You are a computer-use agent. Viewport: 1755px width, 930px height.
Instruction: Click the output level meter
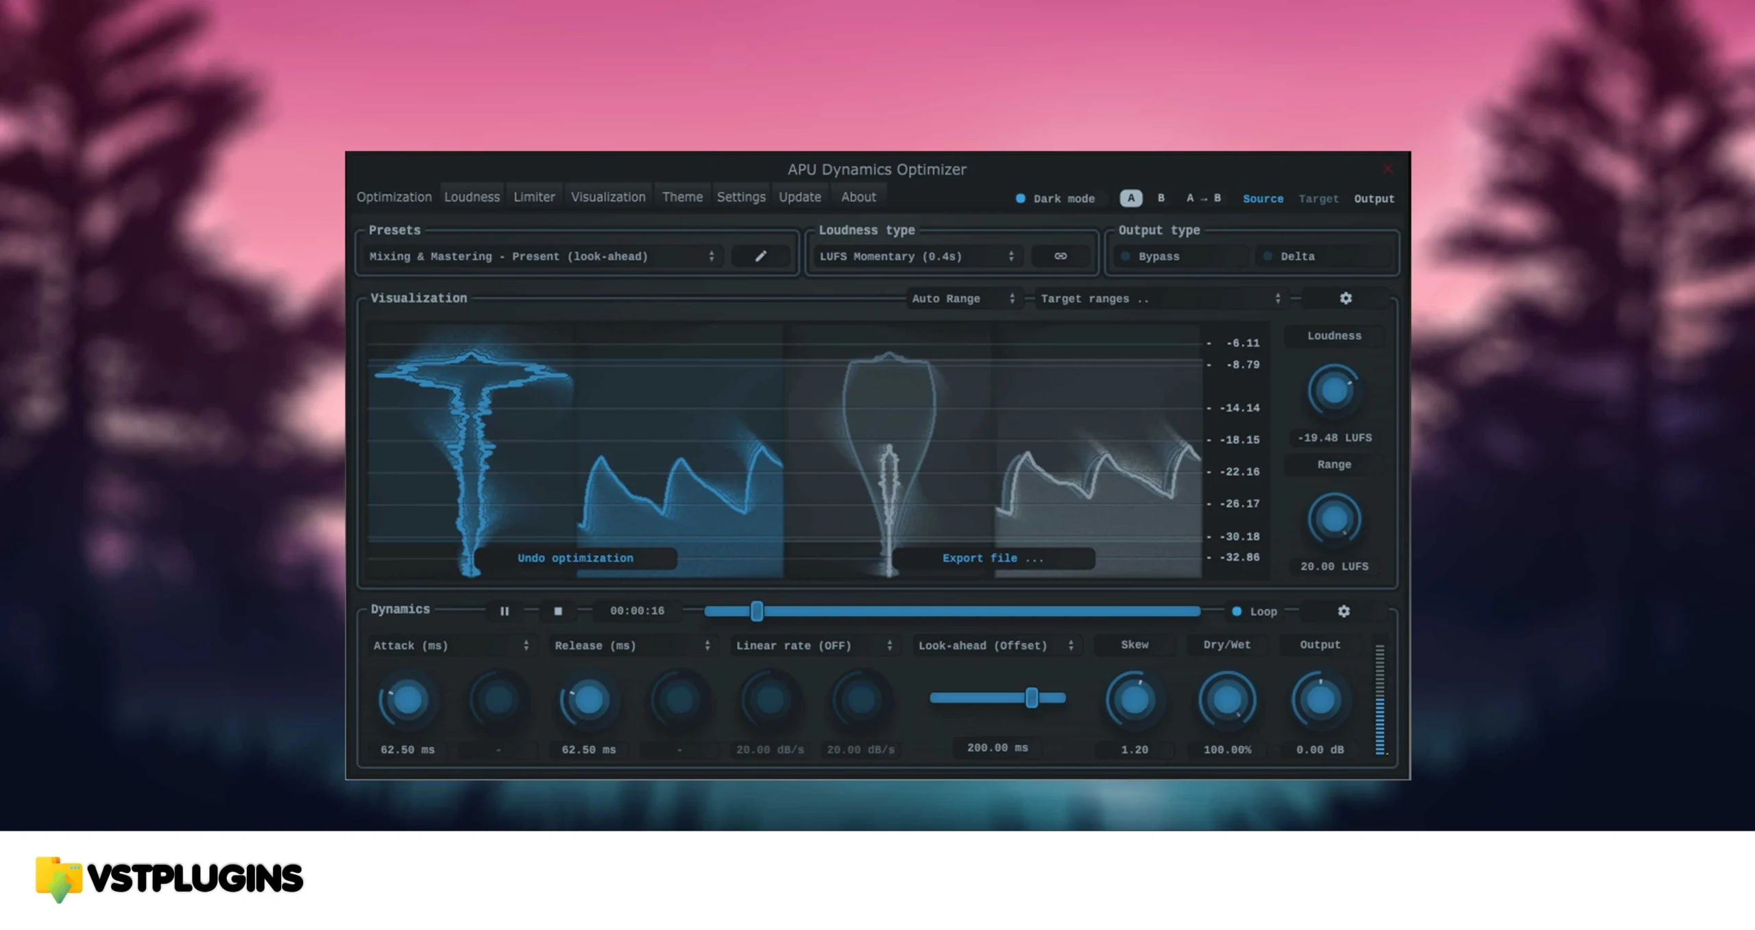pyautogui.click(x=1379, y=699)
